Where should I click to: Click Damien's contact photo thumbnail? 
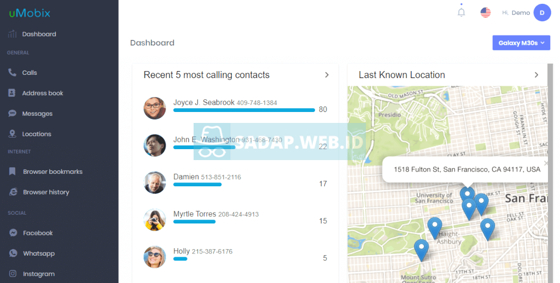pyautogui.click(x=155, y=182)
